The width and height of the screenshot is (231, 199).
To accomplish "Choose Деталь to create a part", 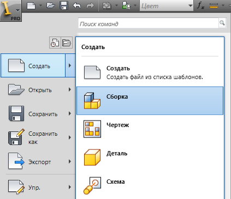I will pos(150,158).
